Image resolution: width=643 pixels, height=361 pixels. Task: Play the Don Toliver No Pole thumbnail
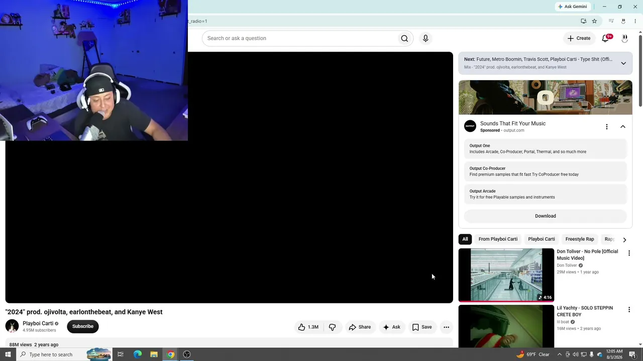506,275
